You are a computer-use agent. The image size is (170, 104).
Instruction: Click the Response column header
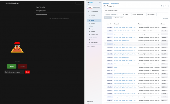pyautogui.click(x=141, y=24)
